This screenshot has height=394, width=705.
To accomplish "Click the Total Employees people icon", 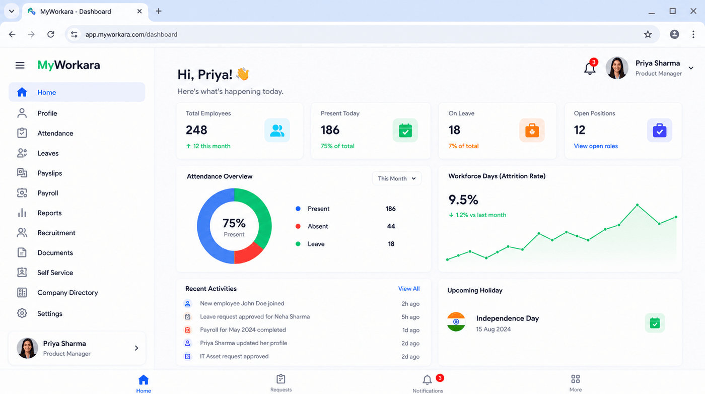I will tap(277, 131).
